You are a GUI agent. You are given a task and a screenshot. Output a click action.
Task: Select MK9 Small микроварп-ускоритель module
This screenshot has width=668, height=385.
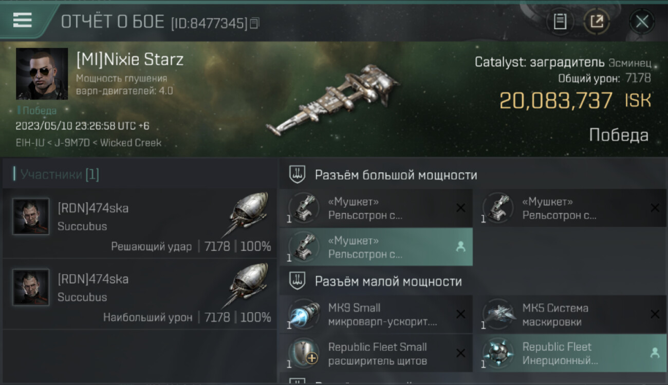(376, 314)
